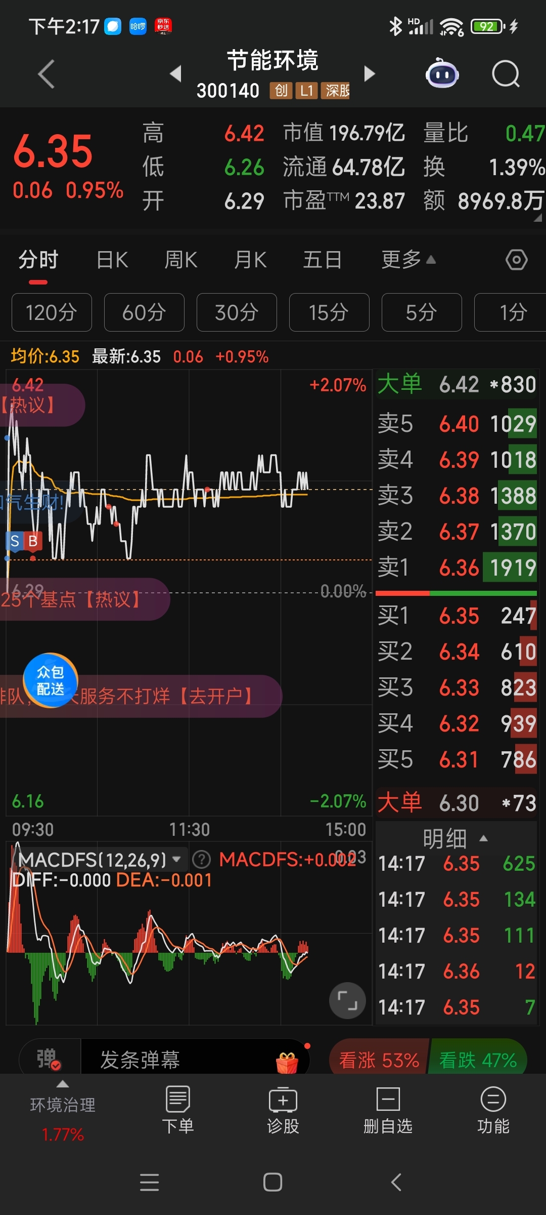The height and width of the screenshot is (1215, 546).
Task: Tap the 大单 6.42 *830 row
Action: click(x=456, y=384)
